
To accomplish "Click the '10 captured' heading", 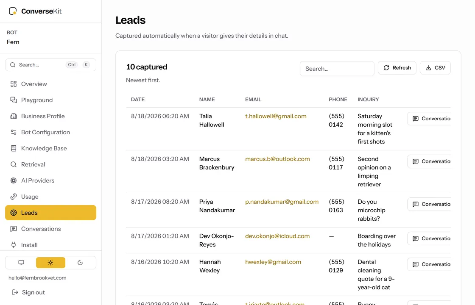I will point(147,67).
